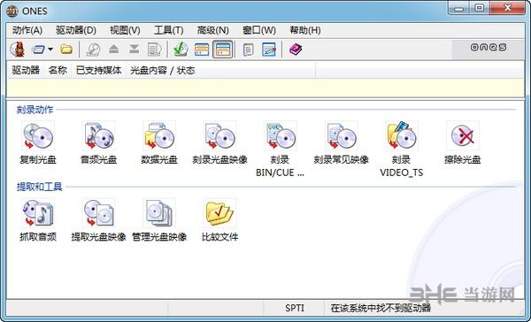Viewport: 531px width, 322px height.
Task: Start the 音频光盘 audio disc action
Action: 98,143
